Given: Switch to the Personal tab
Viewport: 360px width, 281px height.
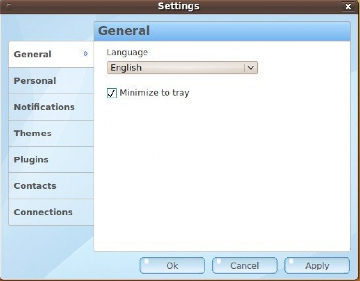Looking at the screenshot, I should point(35,81).
